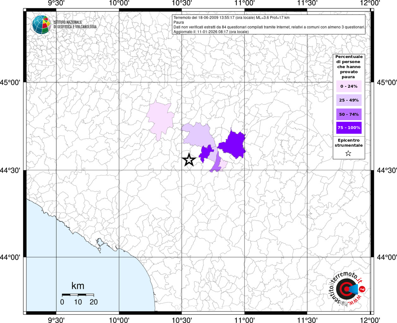Click the bottom axis label 10°00'
Image resolution: width=397 pixels, height=323 pixels.
(119, 320)
